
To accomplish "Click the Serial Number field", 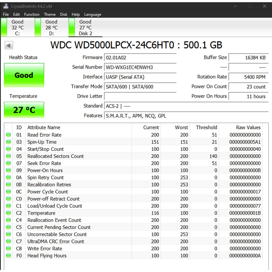I will click(140, 67).
